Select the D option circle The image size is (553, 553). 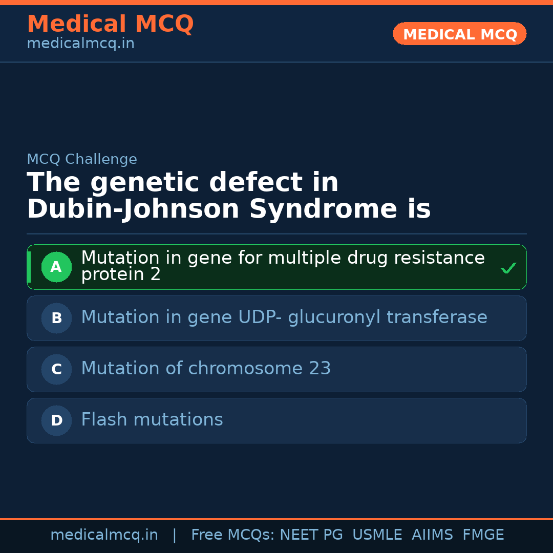pyautogui.click(x=56, y=420)
